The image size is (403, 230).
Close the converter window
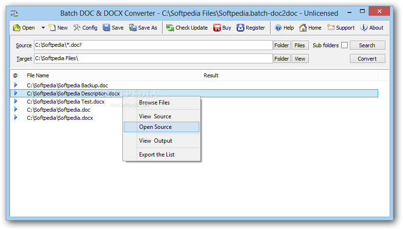(x=380, y=11)
